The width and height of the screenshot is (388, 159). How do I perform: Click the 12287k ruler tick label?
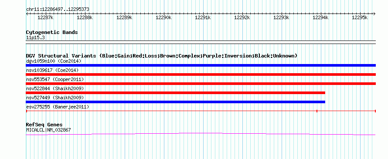point(45,17)
